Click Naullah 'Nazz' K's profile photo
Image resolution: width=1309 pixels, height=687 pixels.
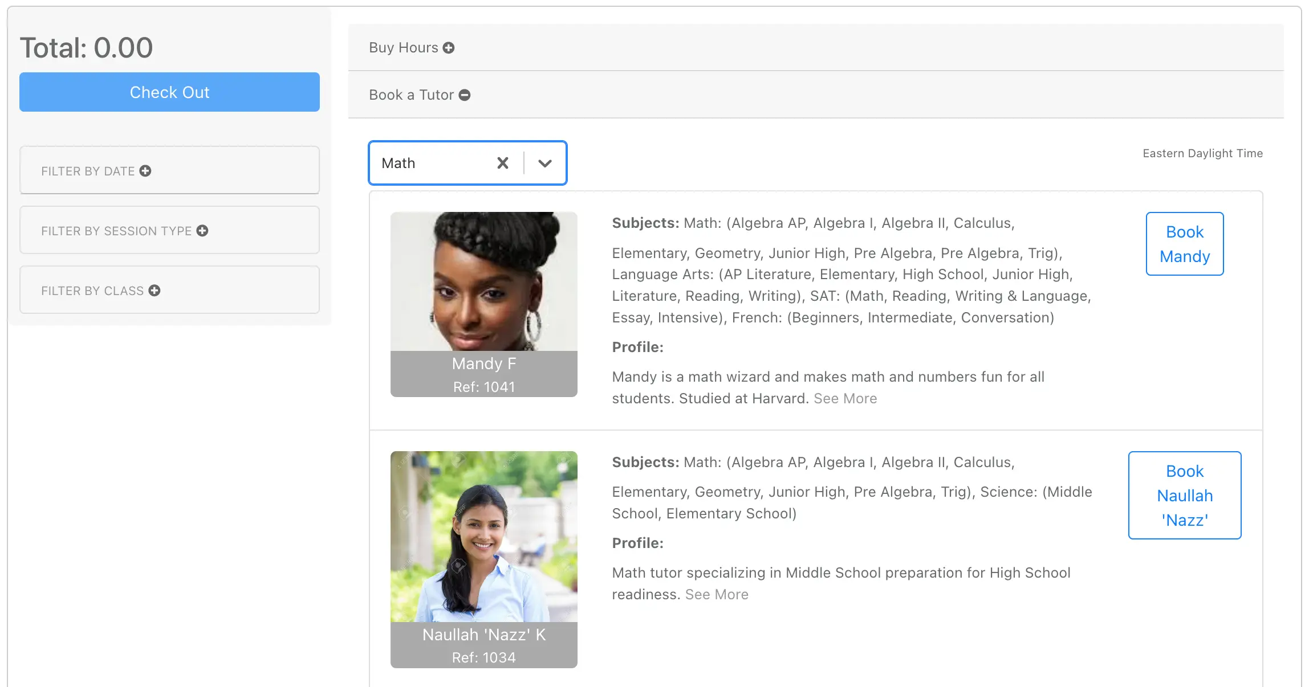pyautogui.click(x=484, y=537)
